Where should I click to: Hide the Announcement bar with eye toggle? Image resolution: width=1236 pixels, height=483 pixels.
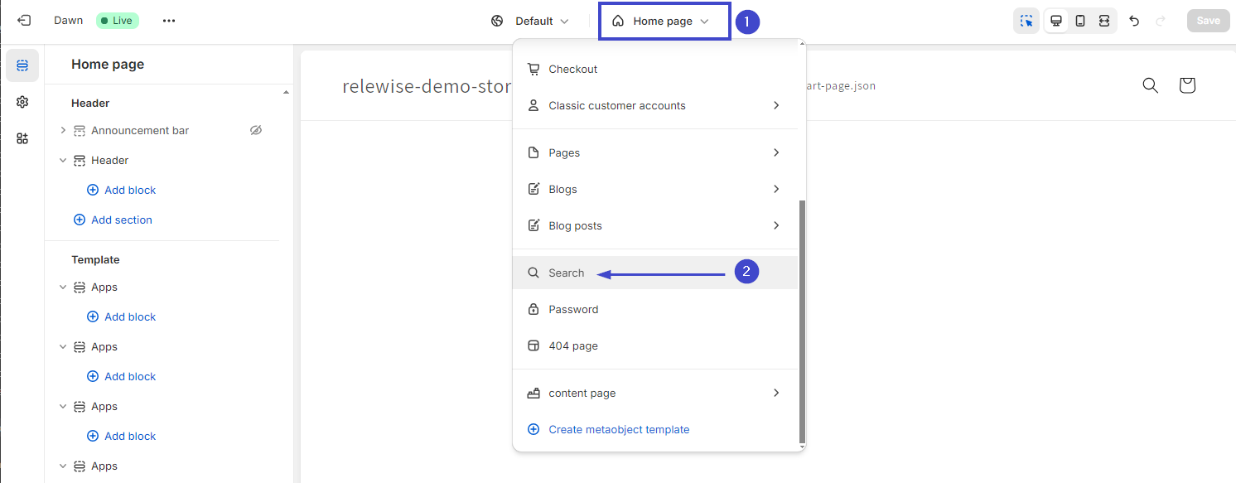(x=255, y=130)
